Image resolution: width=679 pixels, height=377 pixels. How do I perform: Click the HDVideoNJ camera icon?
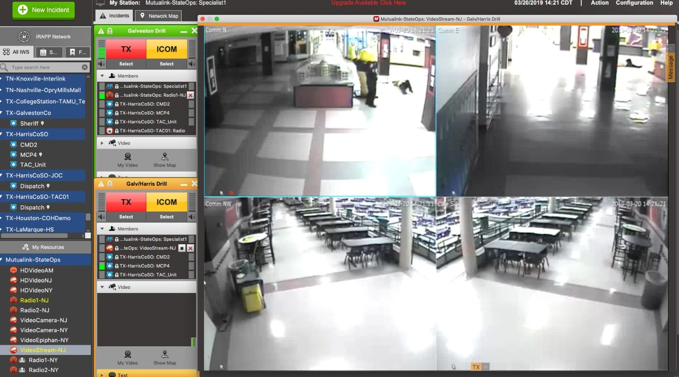tap(14, 280)
